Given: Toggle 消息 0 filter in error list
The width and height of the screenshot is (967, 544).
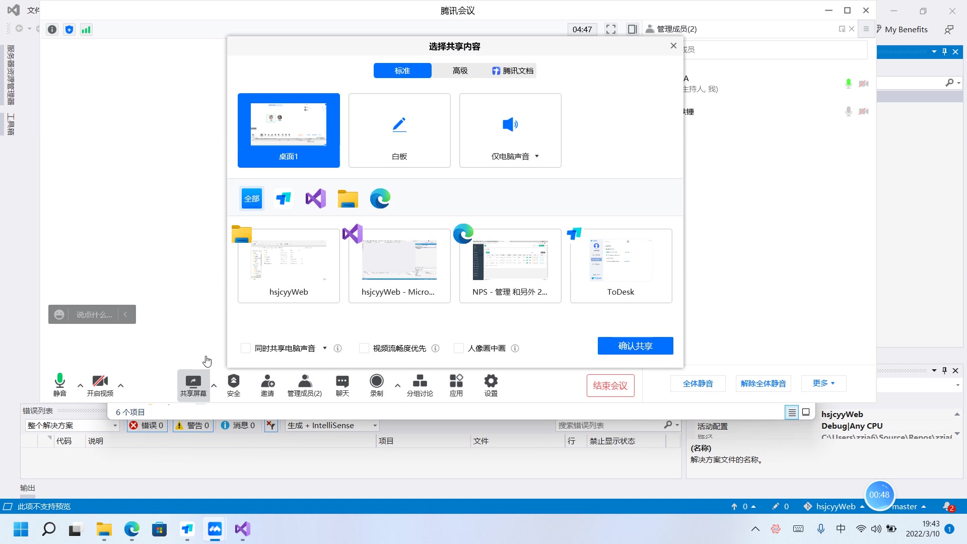Looking at the screenshot, I should pyautogui.click(x=238, y=425).
